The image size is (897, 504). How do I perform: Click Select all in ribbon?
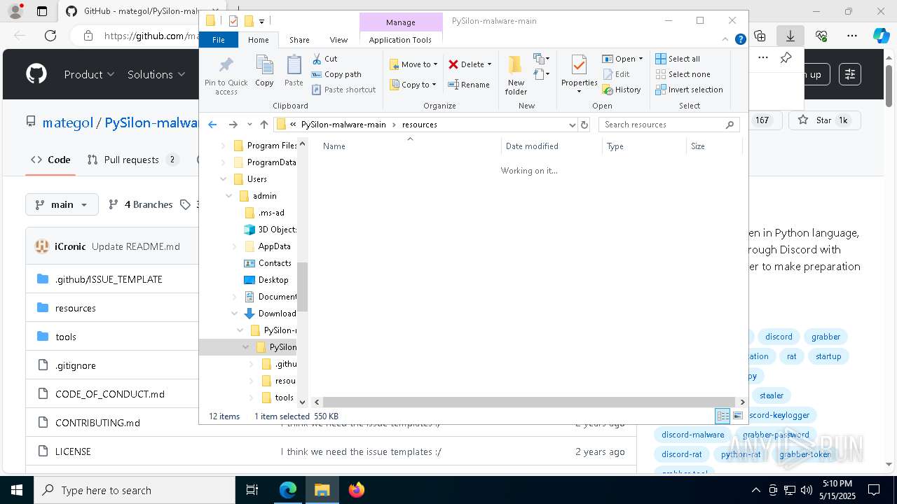point(678,59)
